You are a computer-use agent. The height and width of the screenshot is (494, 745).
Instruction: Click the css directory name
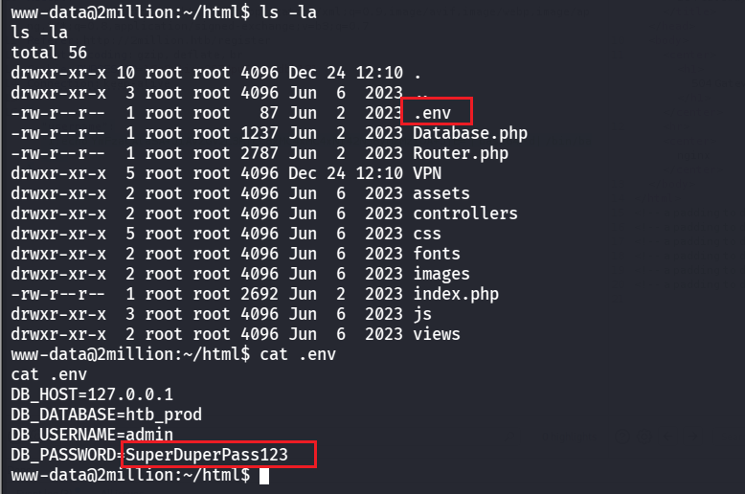[427, 234]
